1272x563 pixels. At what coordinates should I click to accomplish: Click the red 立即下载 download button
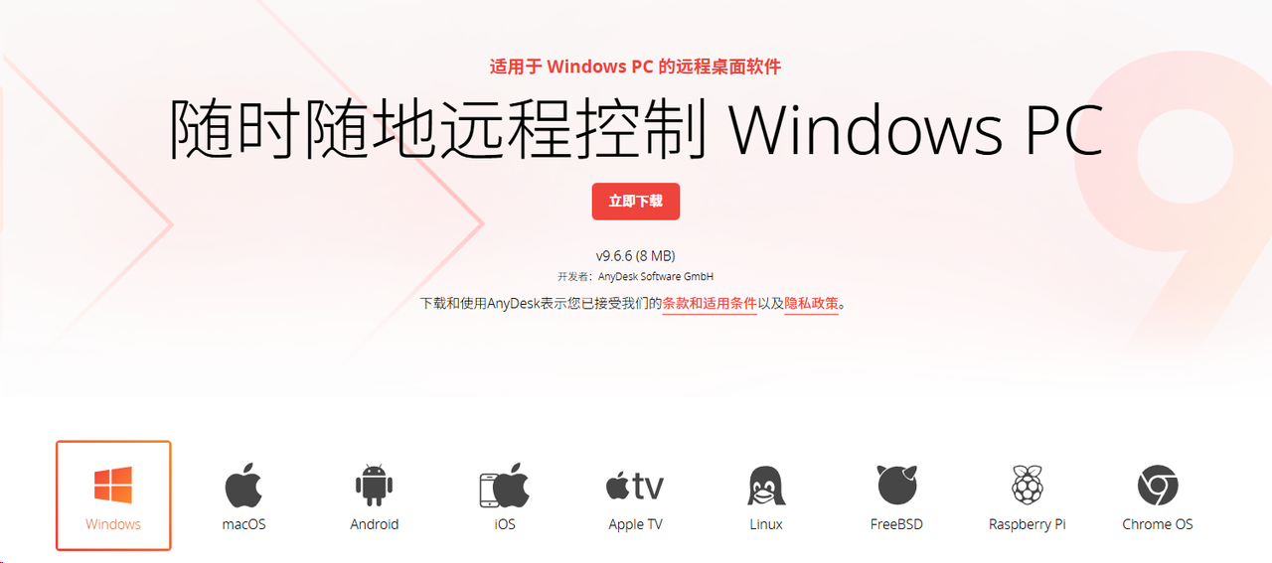pos(636,201)
